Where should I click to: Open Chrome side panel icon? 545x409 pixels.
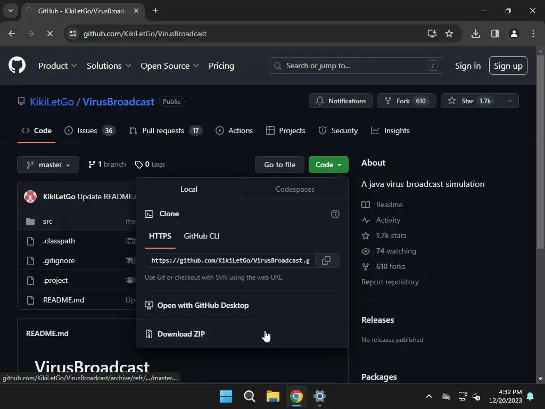point(494,34)
